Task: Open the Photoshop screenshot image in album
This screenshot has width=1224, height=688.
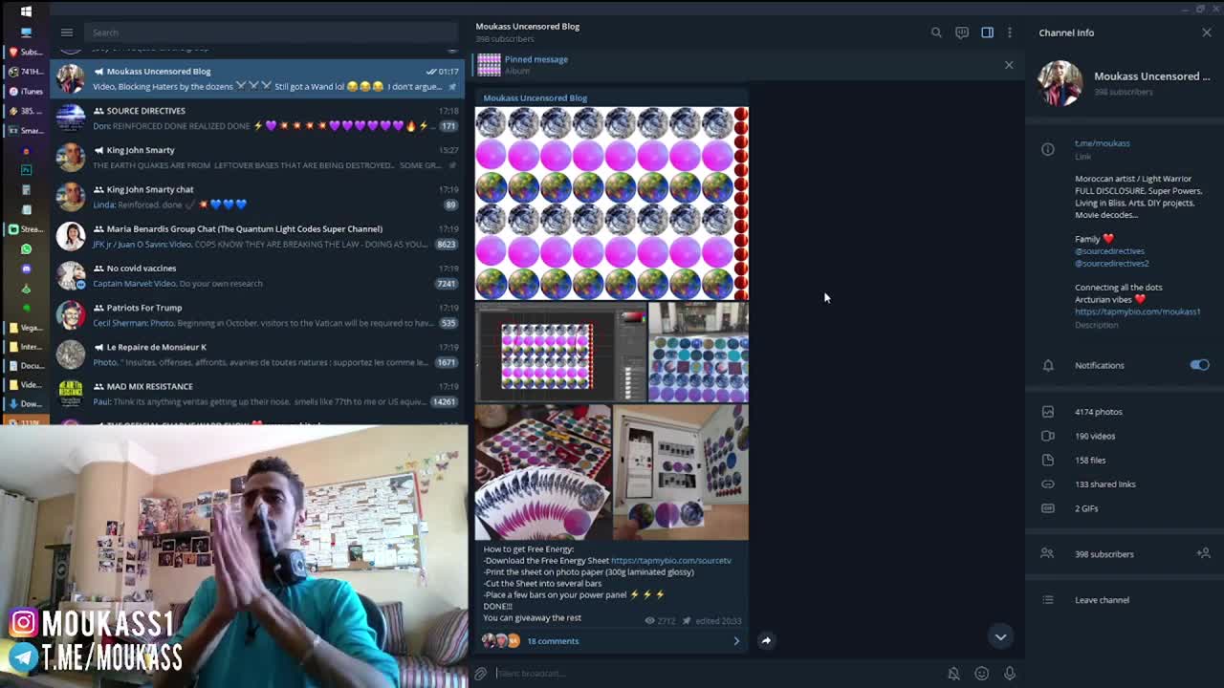Action: coord(561,353)
